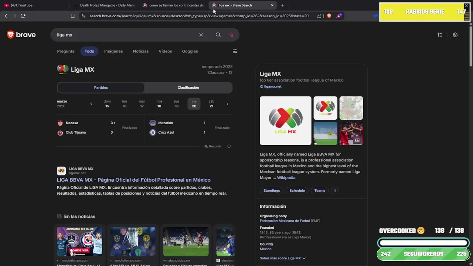The height and width of the screenshot is (266, 473).
Task: Open Brave Shields lion icon
Action: coord(329,16)
